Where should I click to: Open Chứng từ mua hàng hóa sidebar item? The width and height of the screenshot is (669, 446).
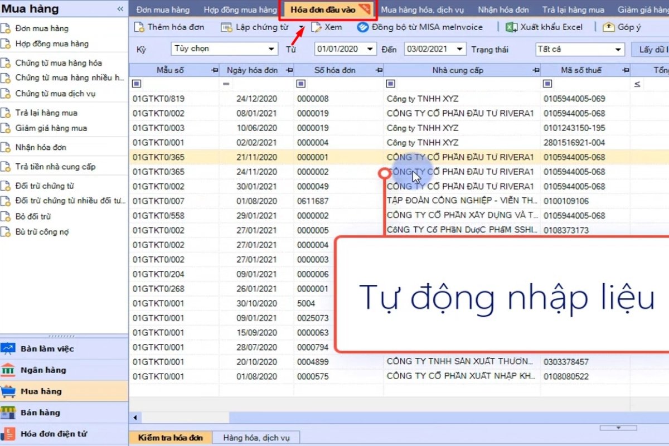[x=58, y=63]
